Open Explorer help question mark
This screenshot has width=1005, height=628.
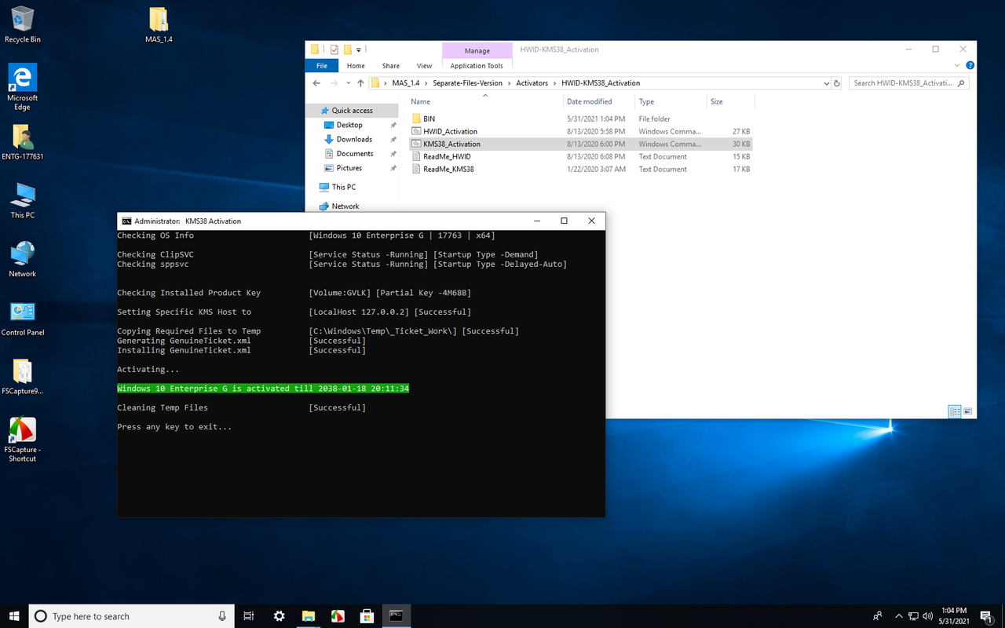click(970, 66)
